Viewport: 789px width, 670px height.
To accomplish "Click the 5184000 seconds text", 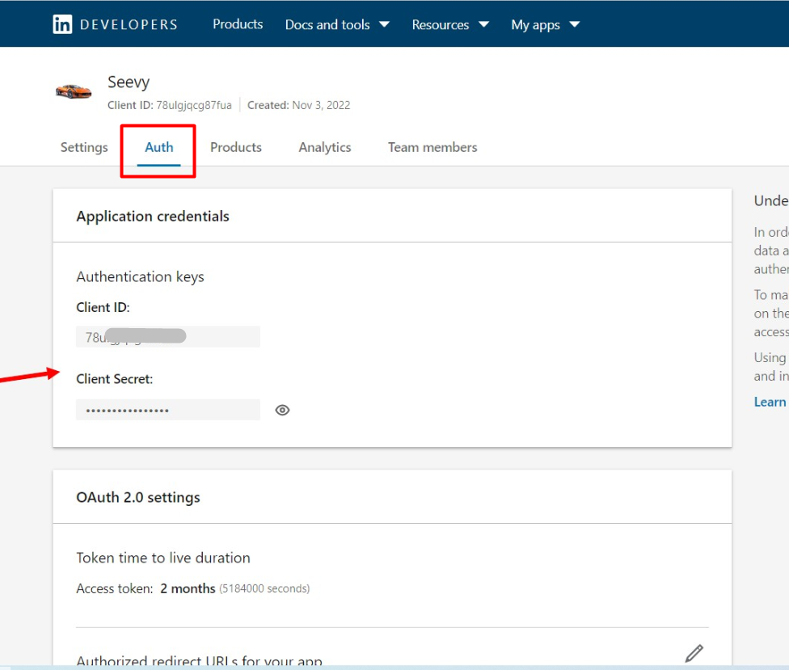I will point(264,588).
